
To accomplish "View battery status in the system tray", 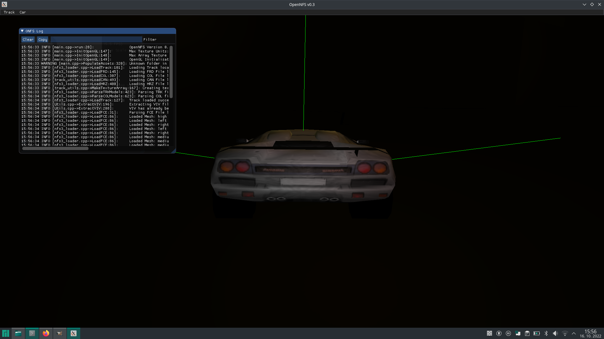I will coord(536,333).
